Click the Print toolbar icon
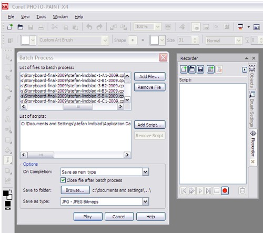This screenshot has height=233, width=263. click(x=41, y=27)
